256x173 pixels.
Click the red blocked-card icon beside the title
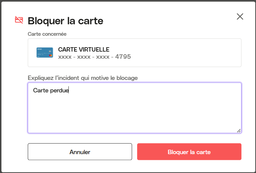click(19, 20)
